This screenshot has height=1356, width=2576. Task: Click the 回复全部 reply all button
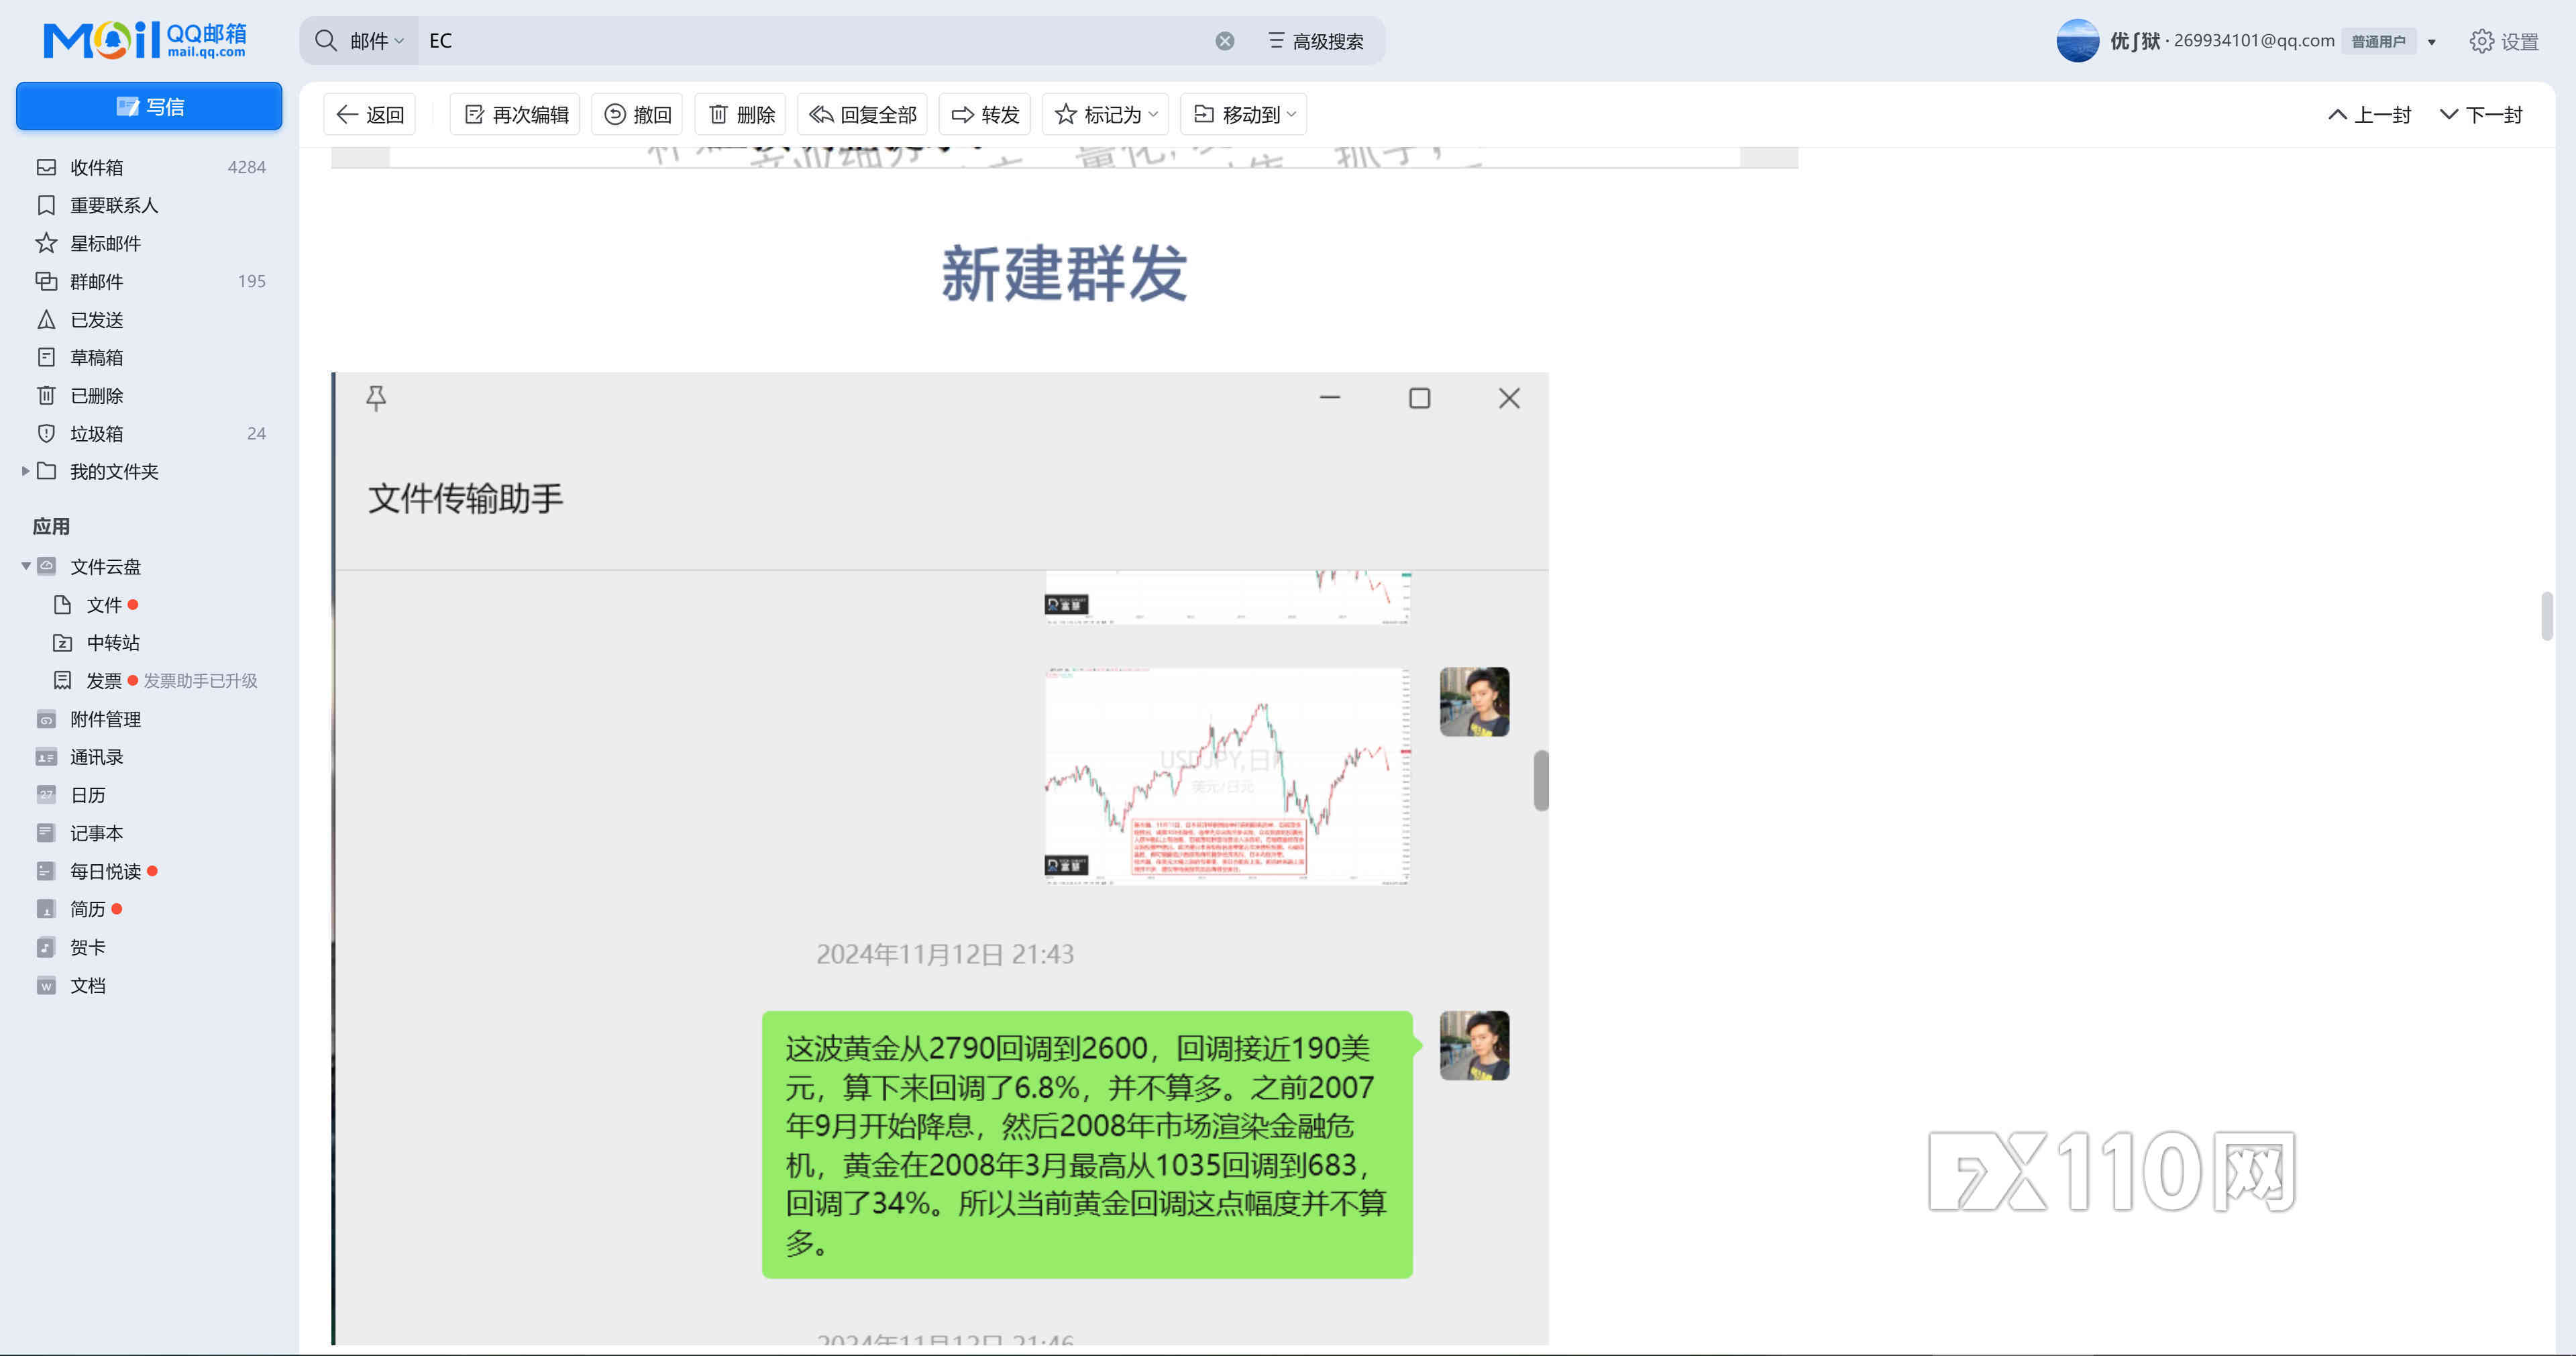point(862,115)
